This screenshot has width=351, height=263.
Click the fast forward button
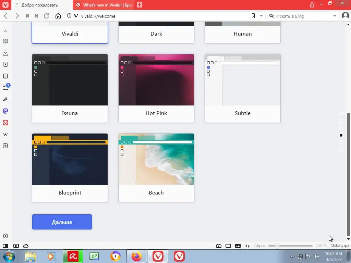pos(36,16)
